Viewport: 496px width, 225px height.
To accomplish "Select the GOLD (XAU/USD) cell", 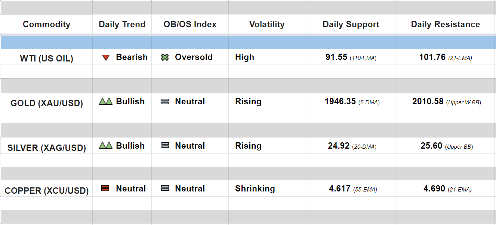I will (x=46, y=103).
